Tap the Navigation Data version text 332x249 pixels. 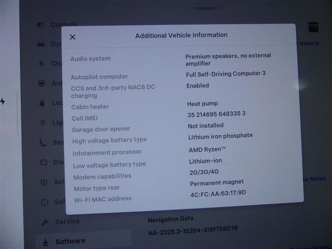[x=193, y=228]
